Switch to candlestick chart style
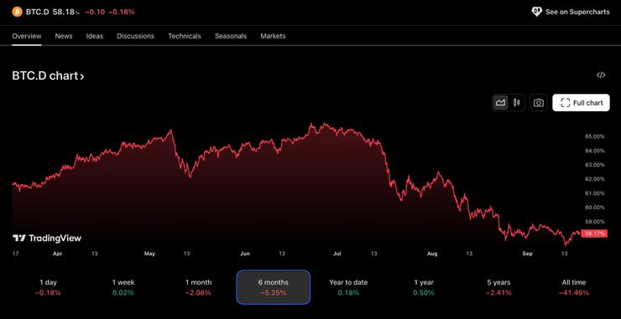Screen dimensions: 621x319 point(516,103)
